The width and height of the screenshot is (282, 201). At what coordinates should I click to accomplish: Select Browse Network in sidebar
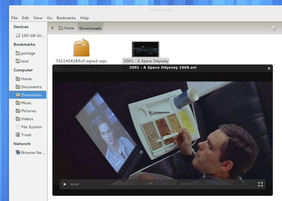click(31, 152)
